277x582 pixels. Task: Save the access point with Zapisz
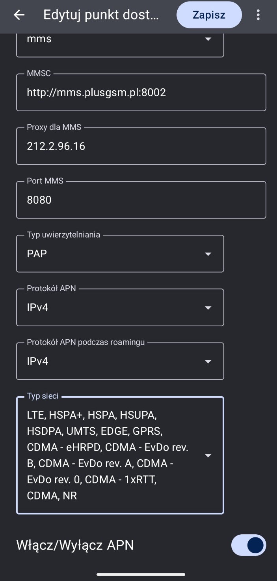click(209, 15)
